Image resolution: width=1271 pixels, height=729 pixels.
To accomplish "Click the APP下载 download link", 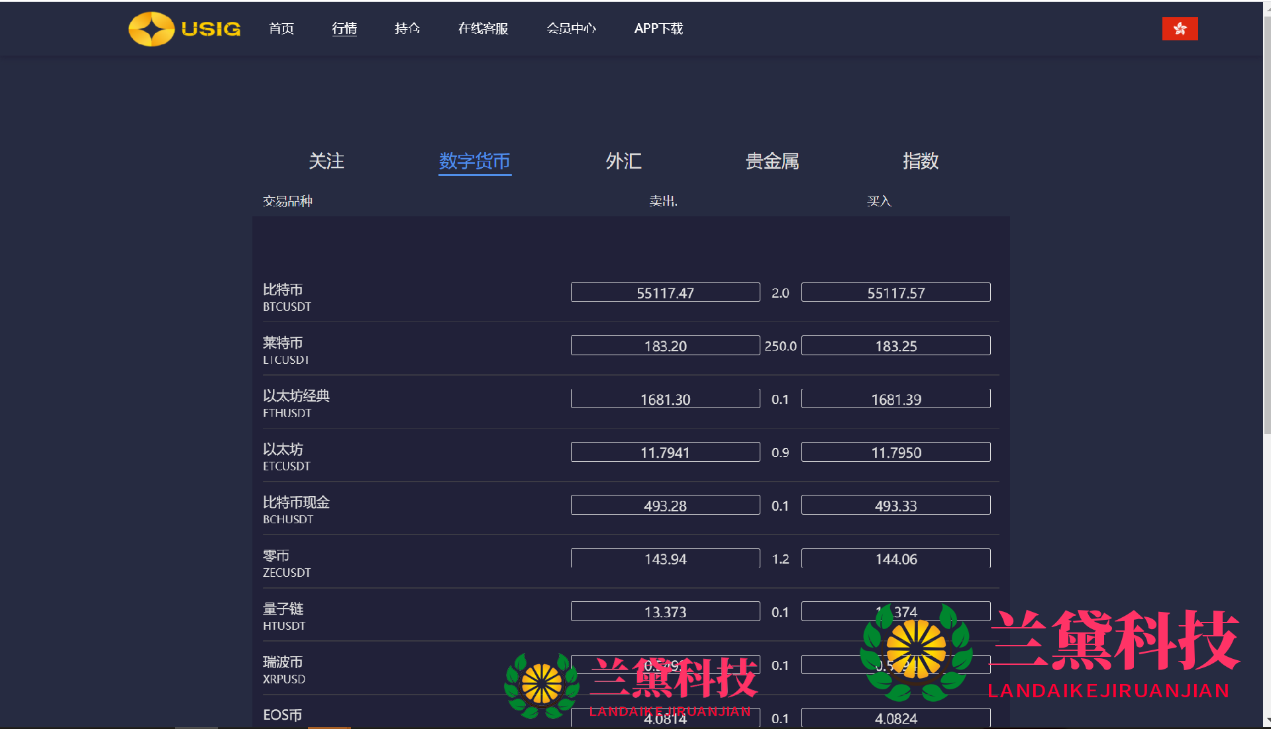I will (x=658, y=28).
